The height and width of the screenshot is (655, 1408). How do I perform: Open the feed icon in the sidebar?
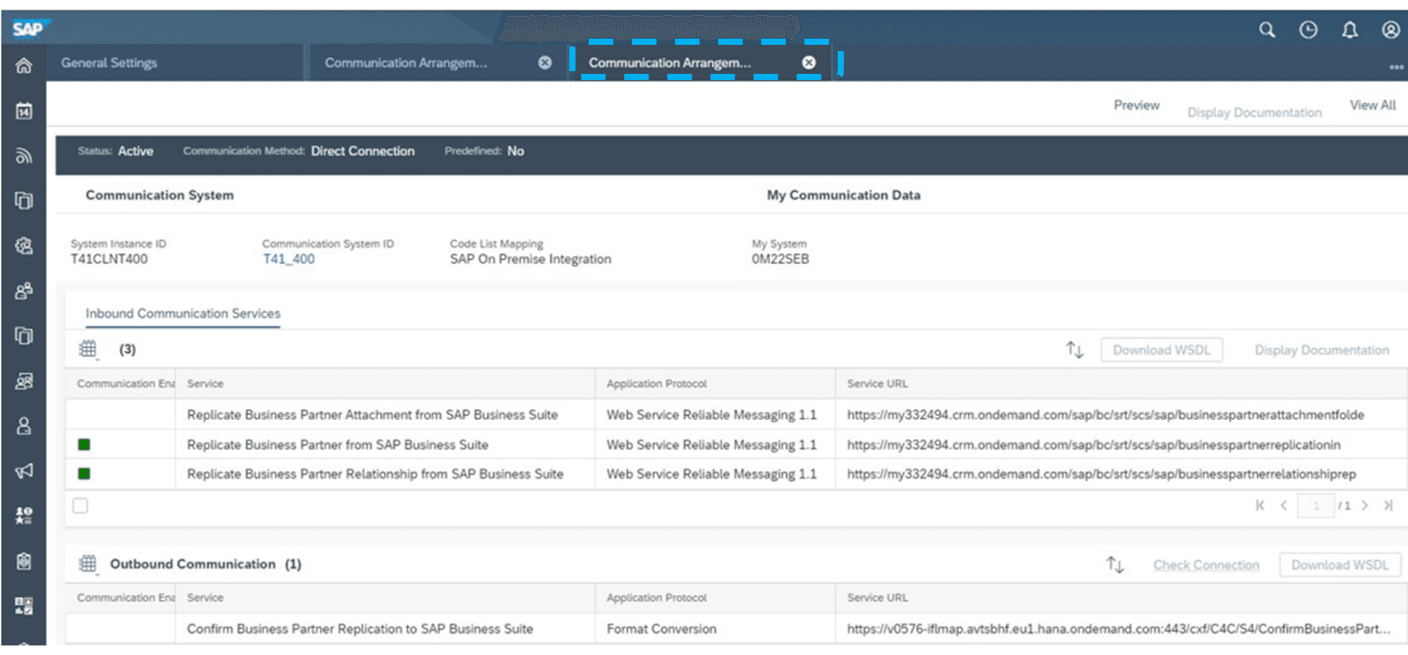tap(24, 156)
